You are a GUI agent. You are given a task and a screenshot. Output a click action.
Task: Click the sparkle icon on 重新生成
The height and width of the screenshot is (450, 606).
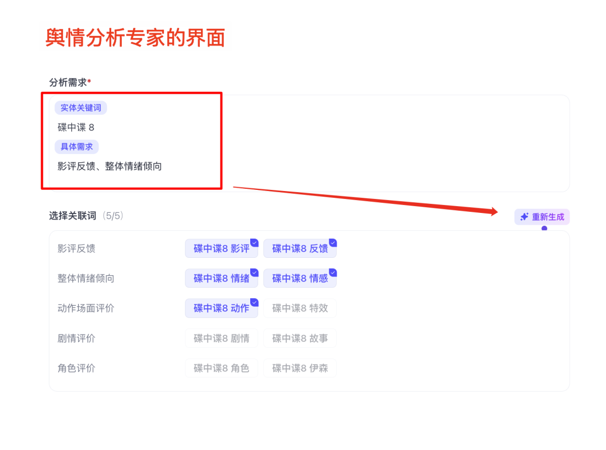525,217
